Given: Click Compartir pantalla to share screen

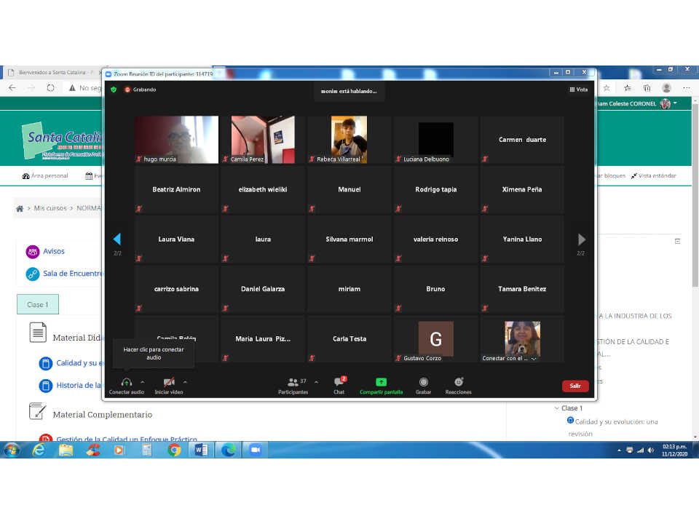Looking at the screenshot, I should coord(381,386).
